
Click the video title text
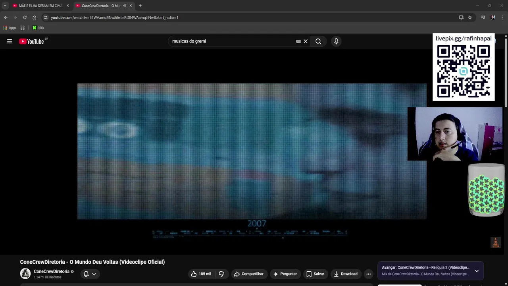92,262
